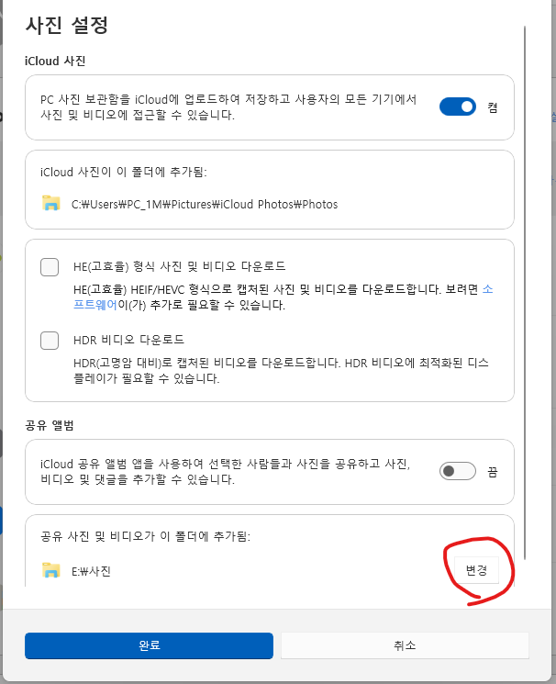
Task: Click the 끔 status label
Action: [493, 472]
